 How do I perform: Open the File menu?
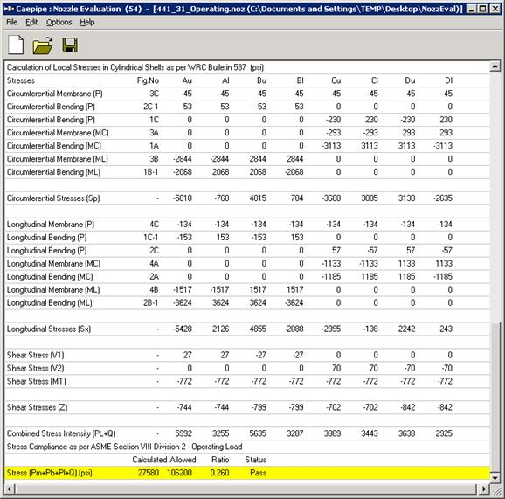(11, 22)
